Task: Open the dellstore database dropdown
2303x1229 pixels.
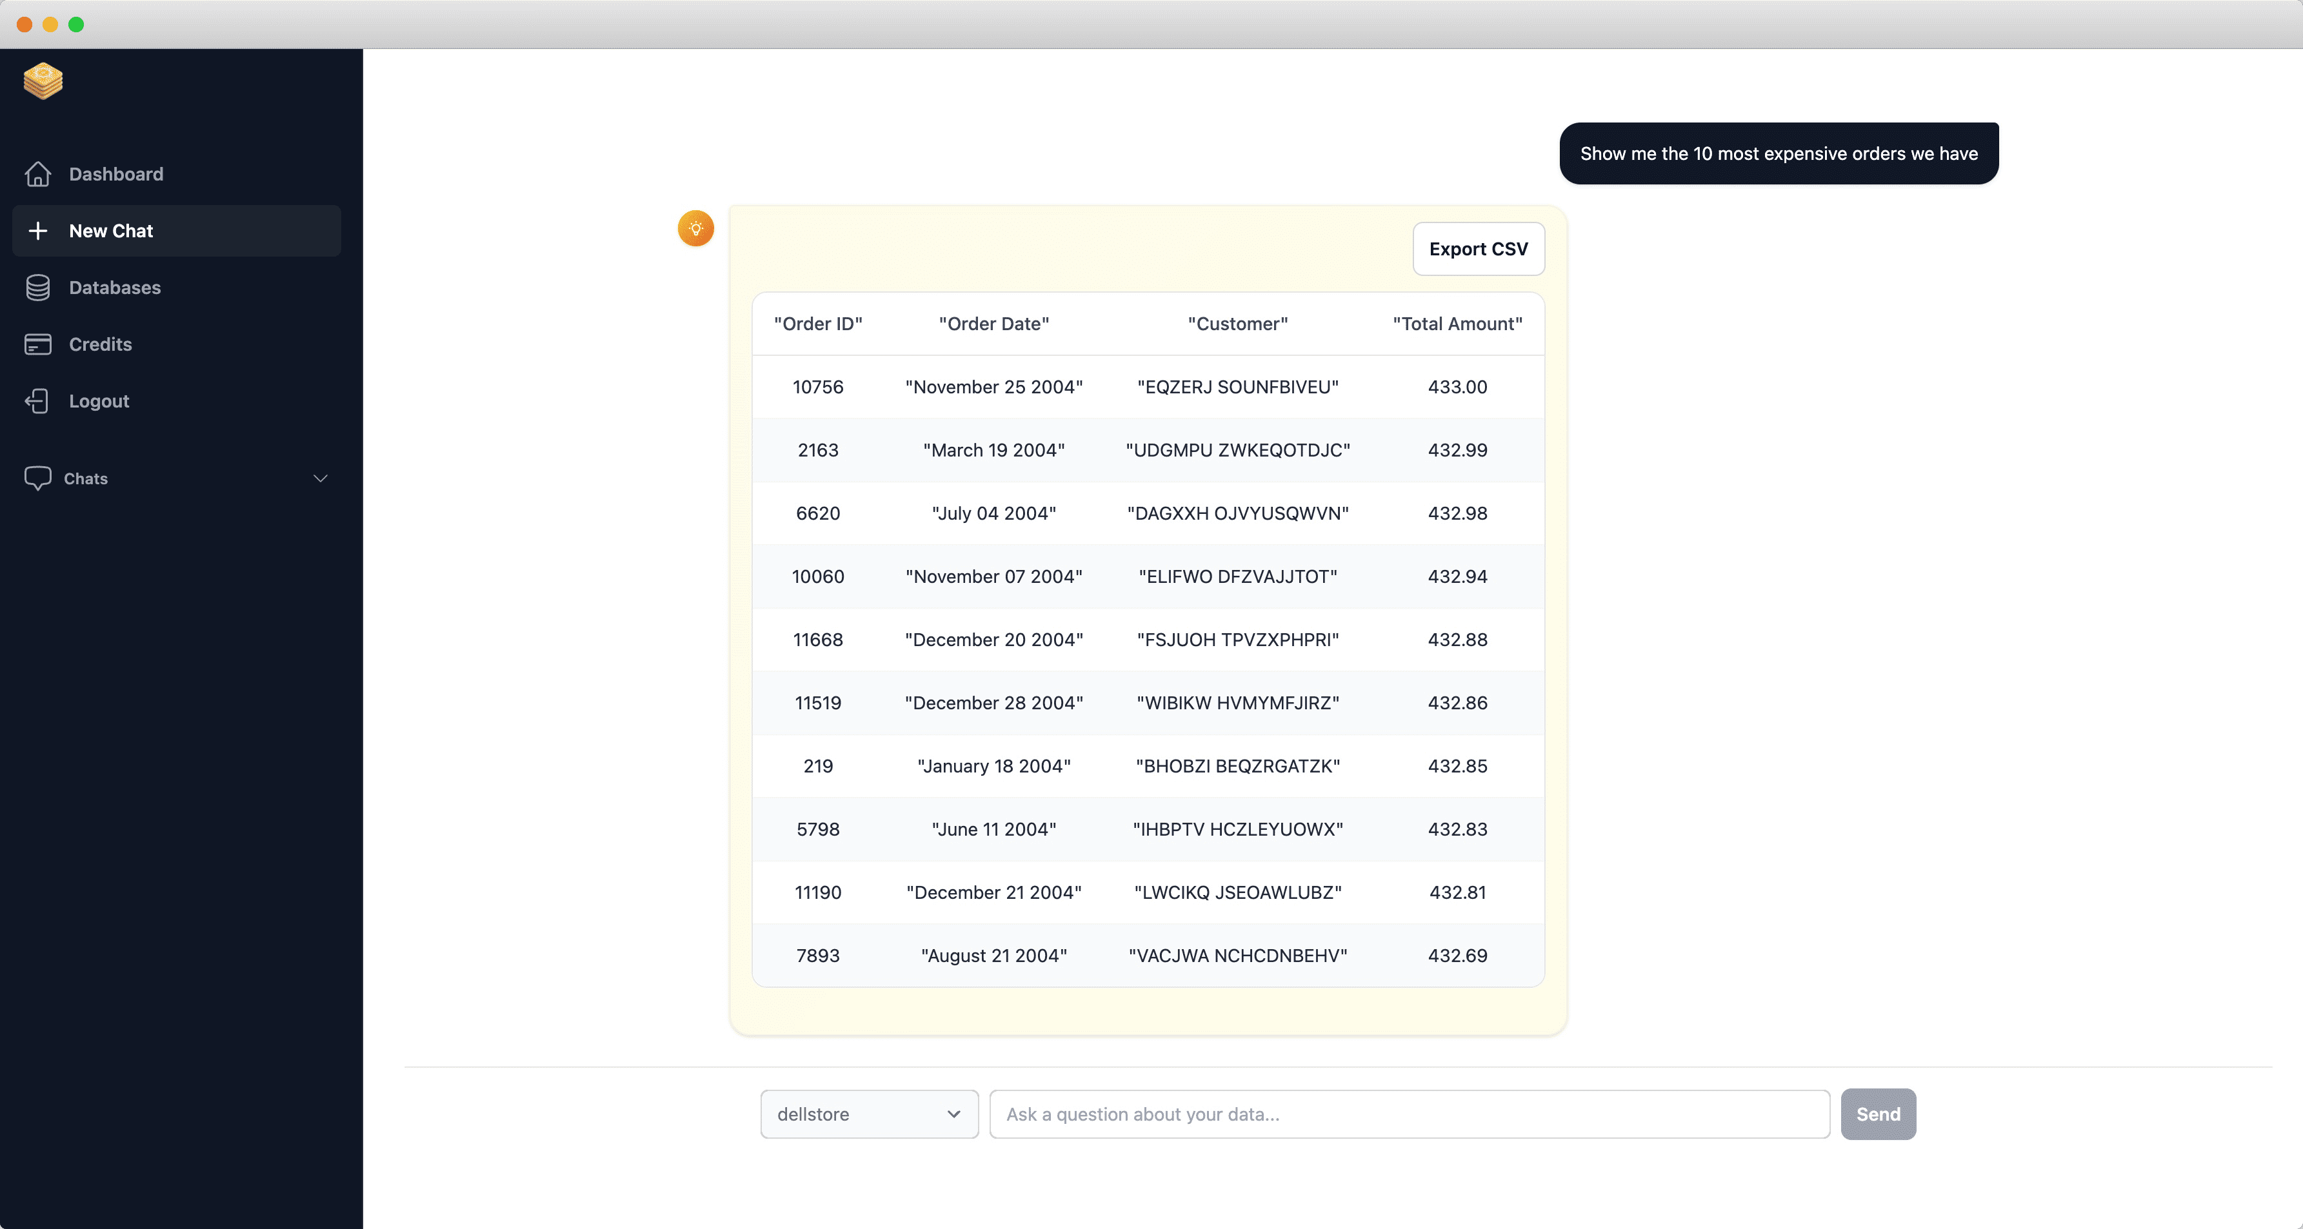Action: click(x=868, y=1114)
